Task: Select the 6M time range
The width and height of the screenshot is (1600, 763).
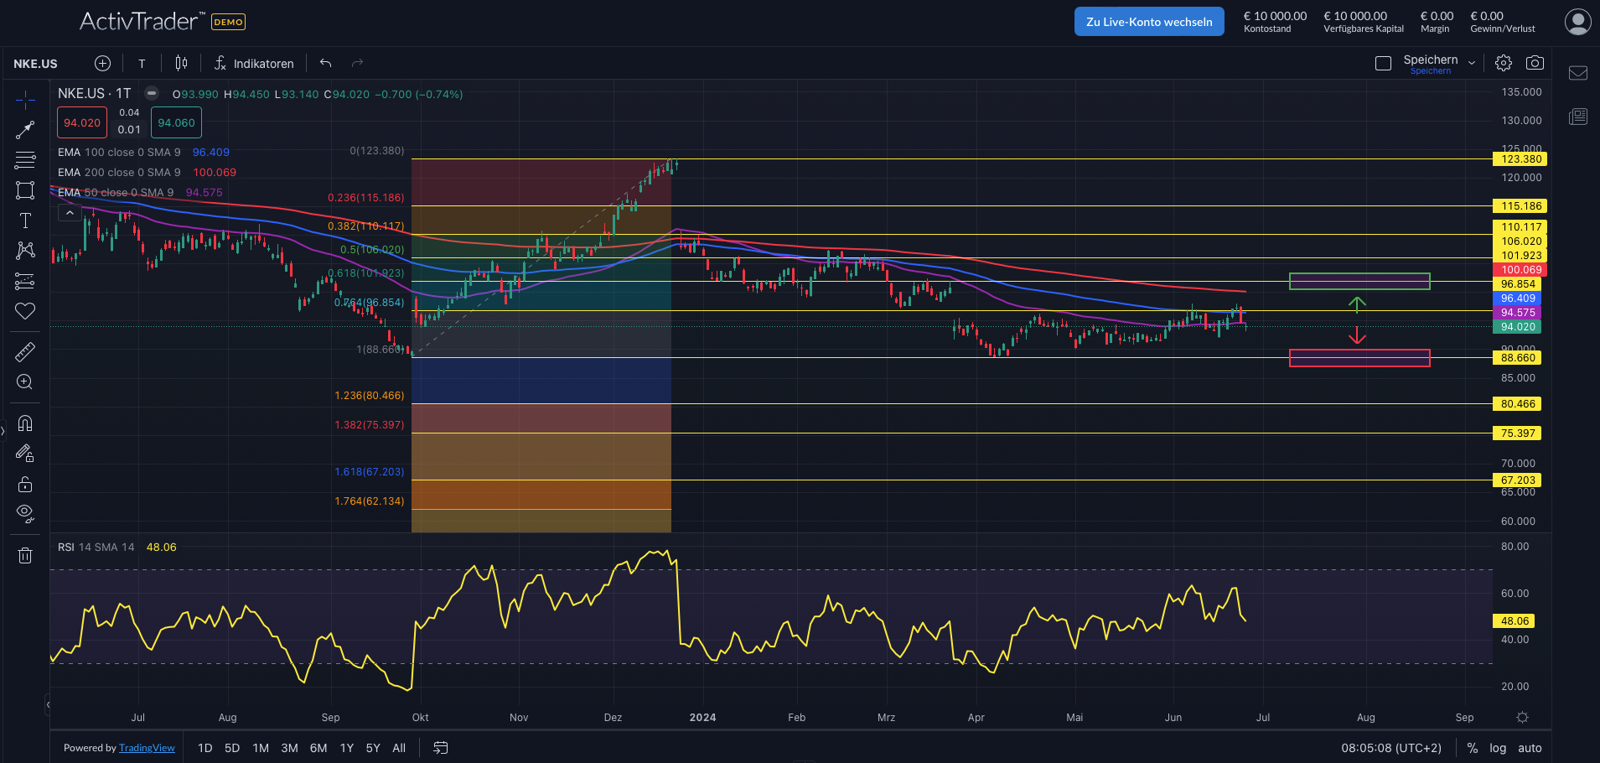Action: click(318, 748)
